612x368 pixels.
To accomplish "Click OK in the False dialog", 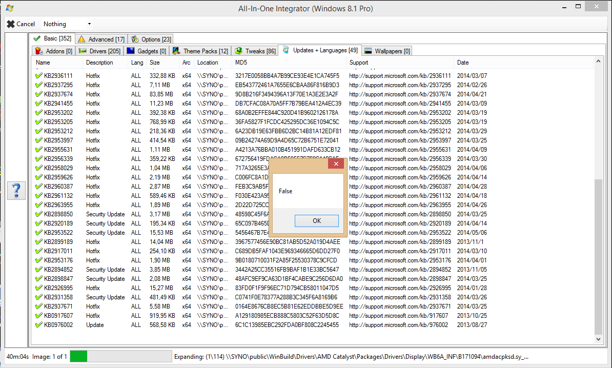I will tap(317, 221).
